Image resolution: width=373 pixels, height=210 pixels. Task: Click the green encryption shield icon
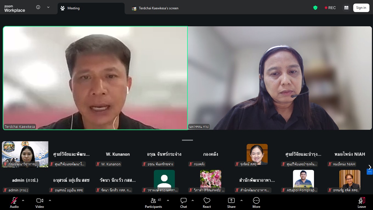pos(315,8)
